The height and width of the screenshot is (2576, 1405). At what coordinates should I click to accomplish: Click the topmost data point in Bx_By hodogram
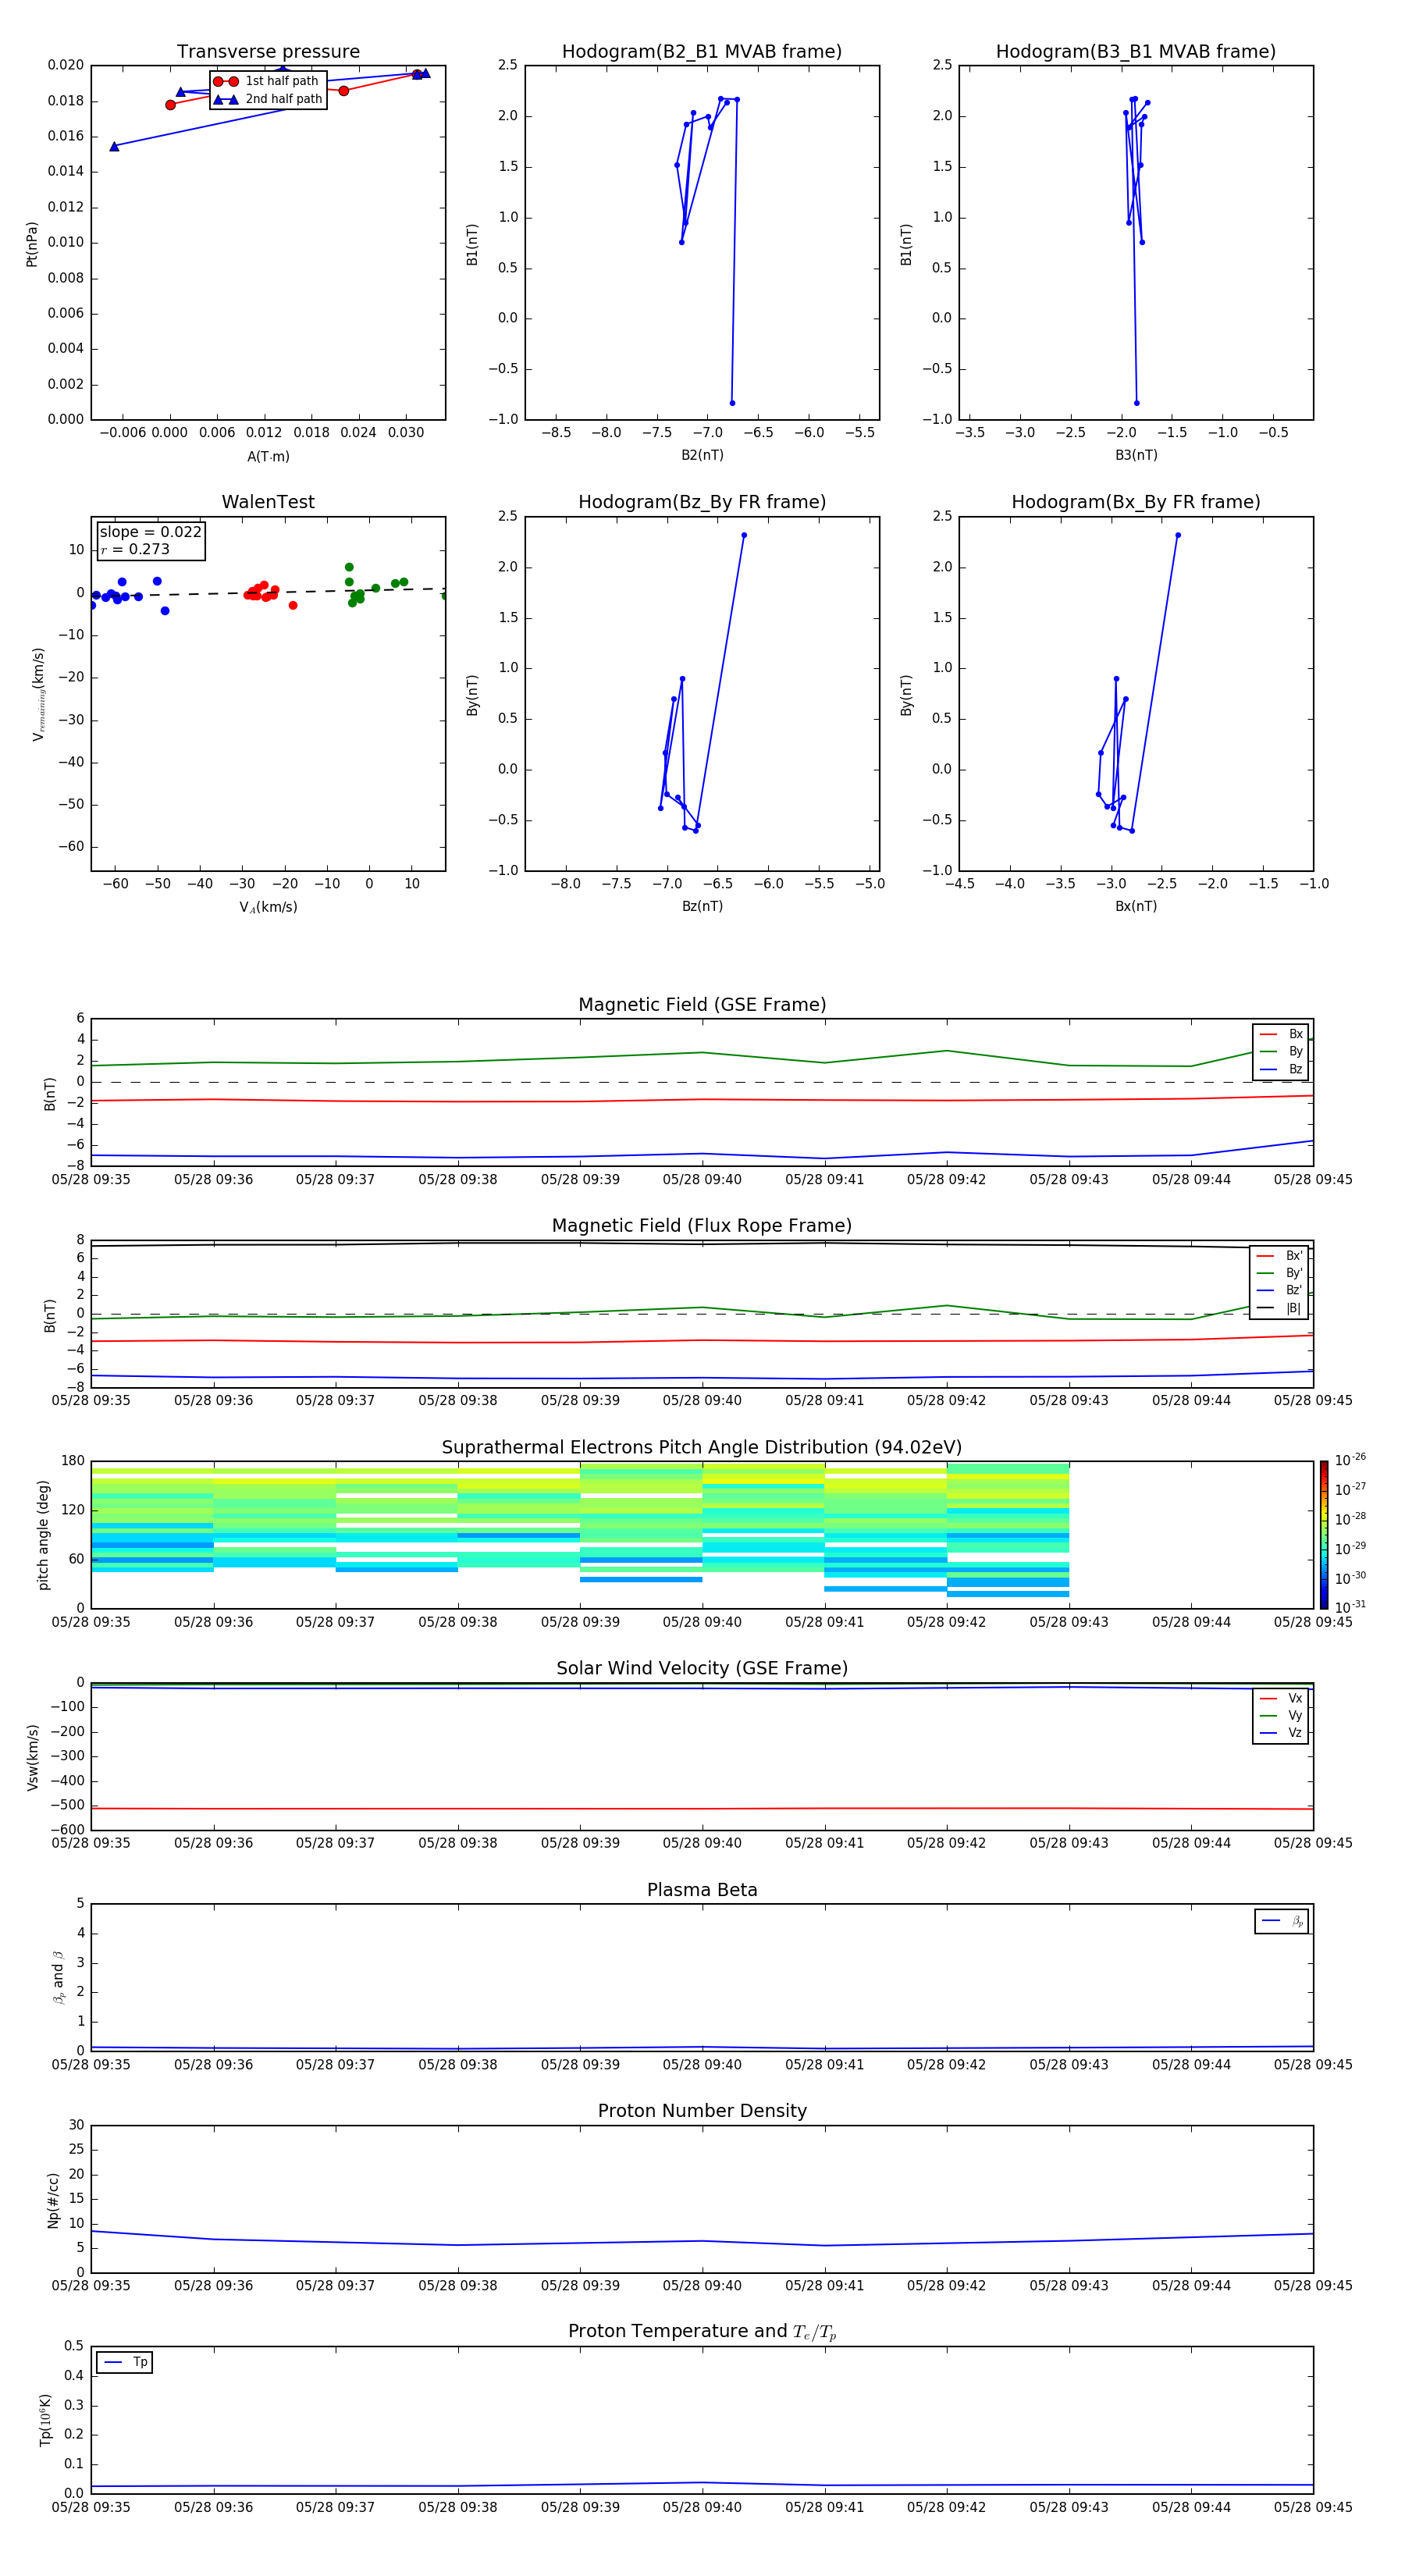(x=1178, y=535)
